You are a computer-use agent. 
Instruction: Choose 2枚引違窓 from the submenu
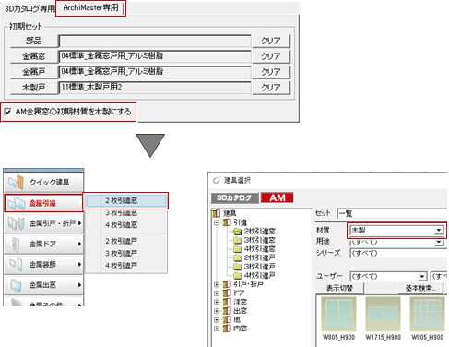tap(126, 201)
